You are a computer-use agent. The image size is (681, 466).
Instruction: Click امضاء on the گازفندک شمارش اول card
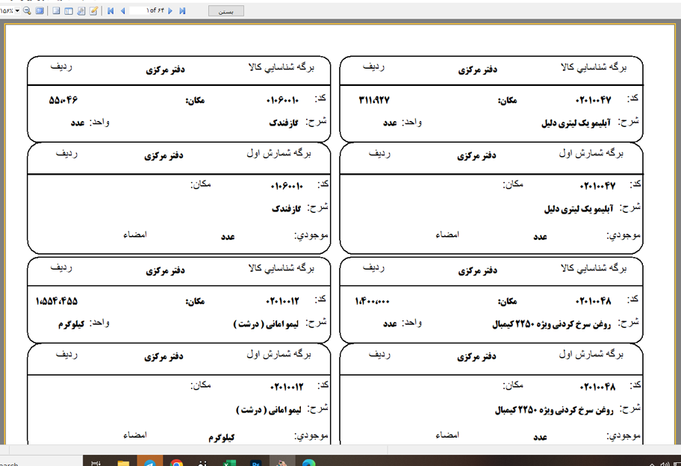point(135,234)
